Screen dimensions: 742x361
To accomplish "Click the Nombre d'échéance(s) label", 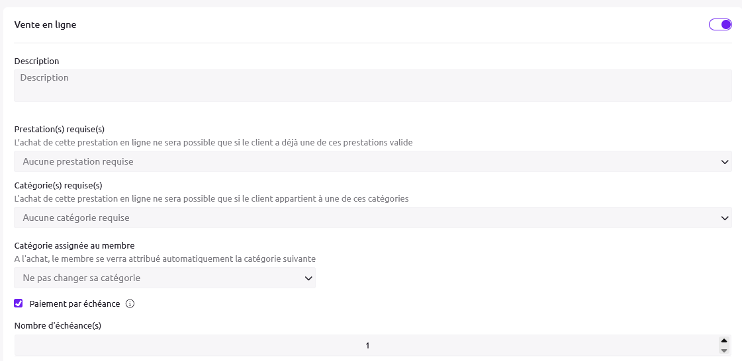I will coord(58,325).
